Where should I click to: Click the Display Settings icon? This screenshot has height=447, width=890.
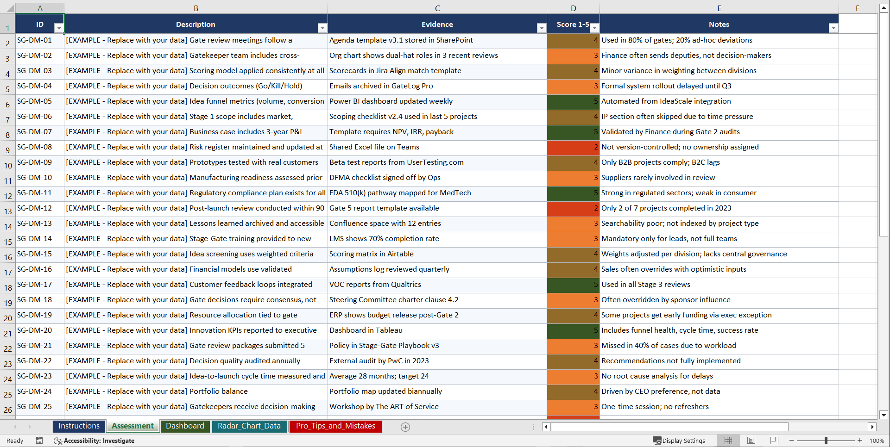656,441
